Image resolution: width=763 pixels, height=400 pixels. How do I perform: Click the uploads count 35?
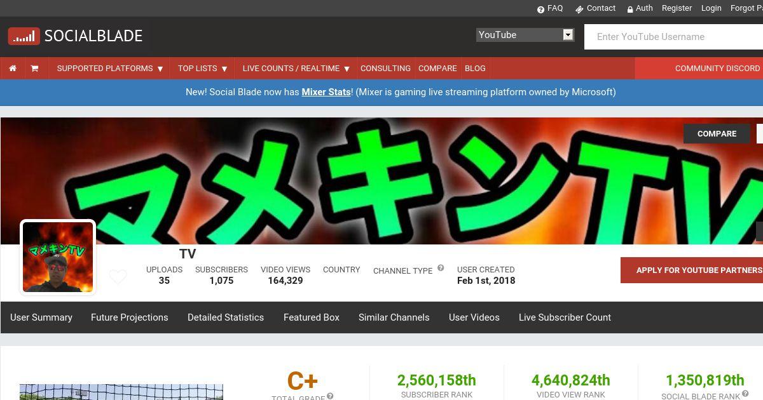[x=164, y=281]
